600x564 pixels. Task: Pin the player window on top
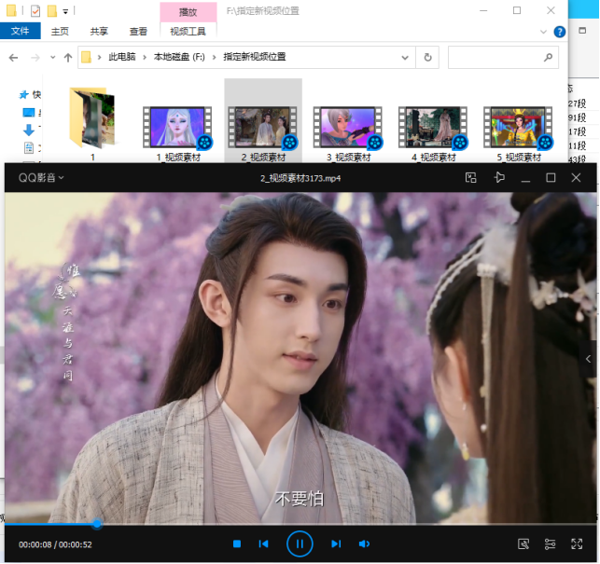(499, 177)
